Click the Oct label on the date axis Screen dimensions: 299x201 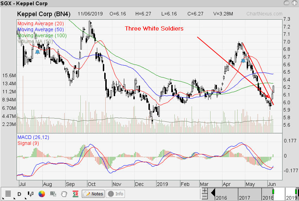pyautogui.click(x=92, y=184)
